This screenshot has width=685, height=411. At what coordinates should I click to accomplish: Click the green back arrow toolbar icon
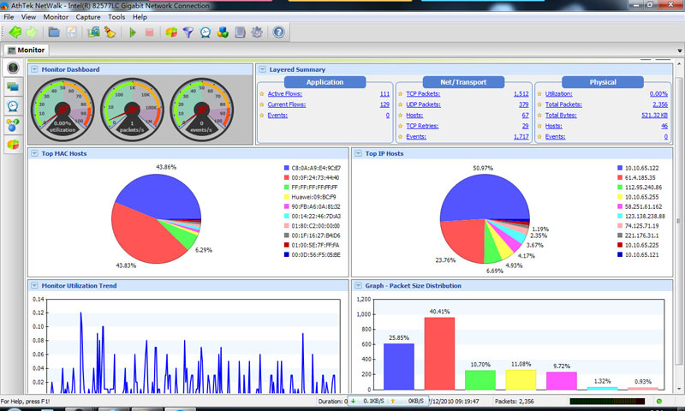coord(15,33)
